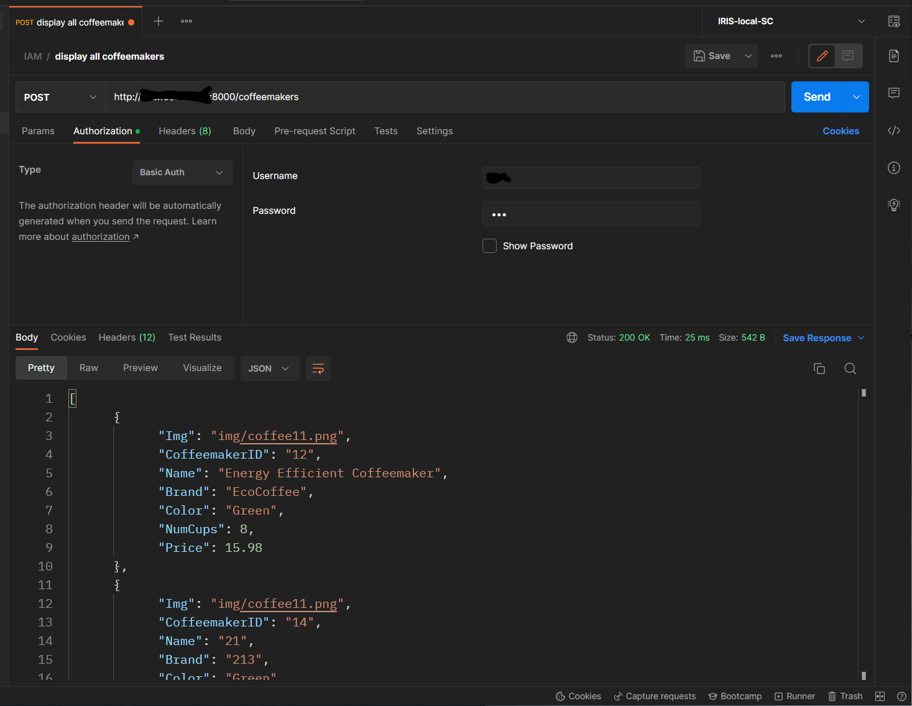Screen dimensions: 912x706
Task: Open the POST method dropdown
Action: tap(60, 97)
